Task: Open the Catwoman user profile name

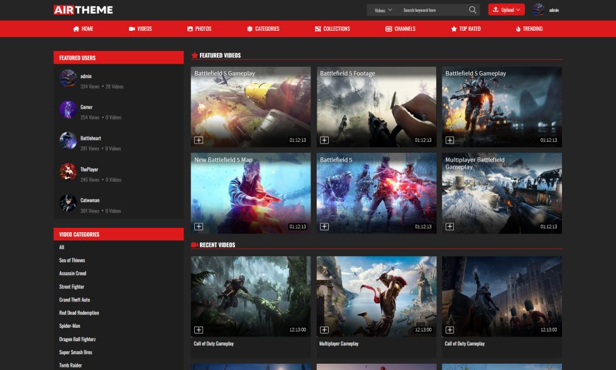Action: [x=90, y=200]
